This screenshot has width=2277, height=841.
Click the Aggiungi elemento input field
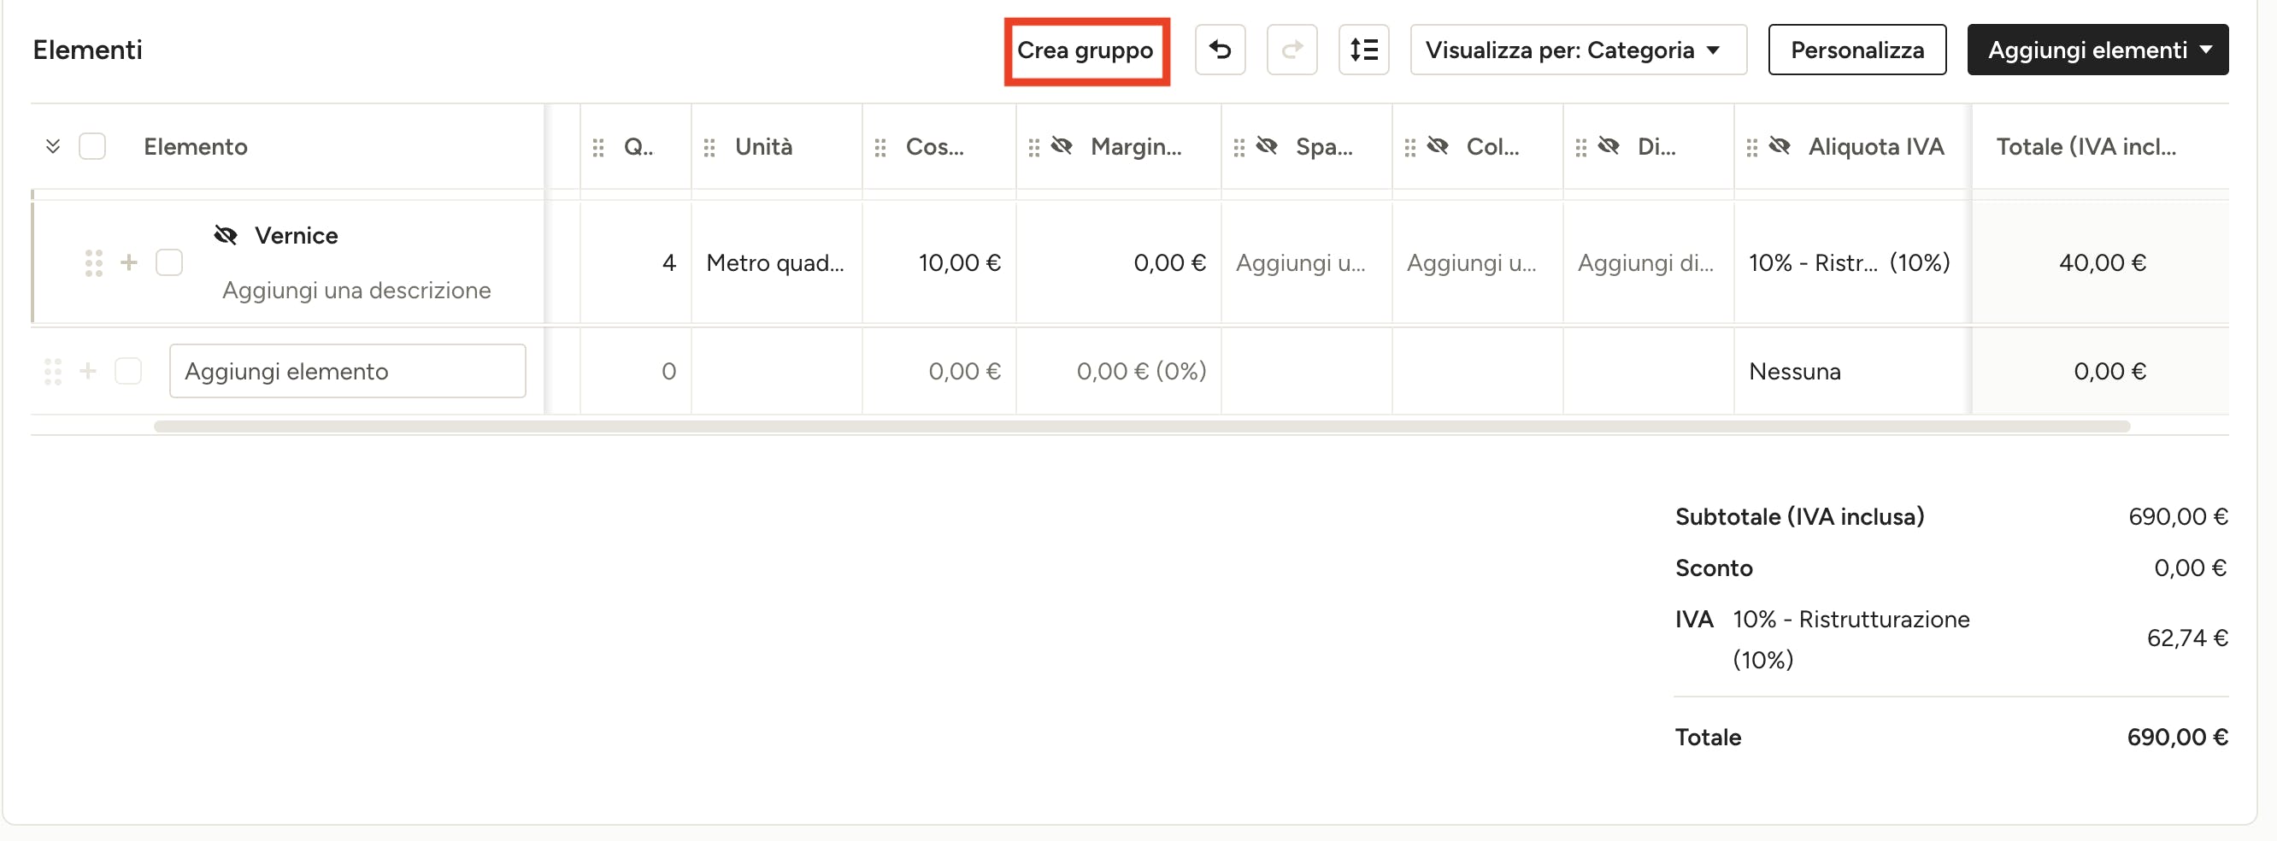(347, 372)
